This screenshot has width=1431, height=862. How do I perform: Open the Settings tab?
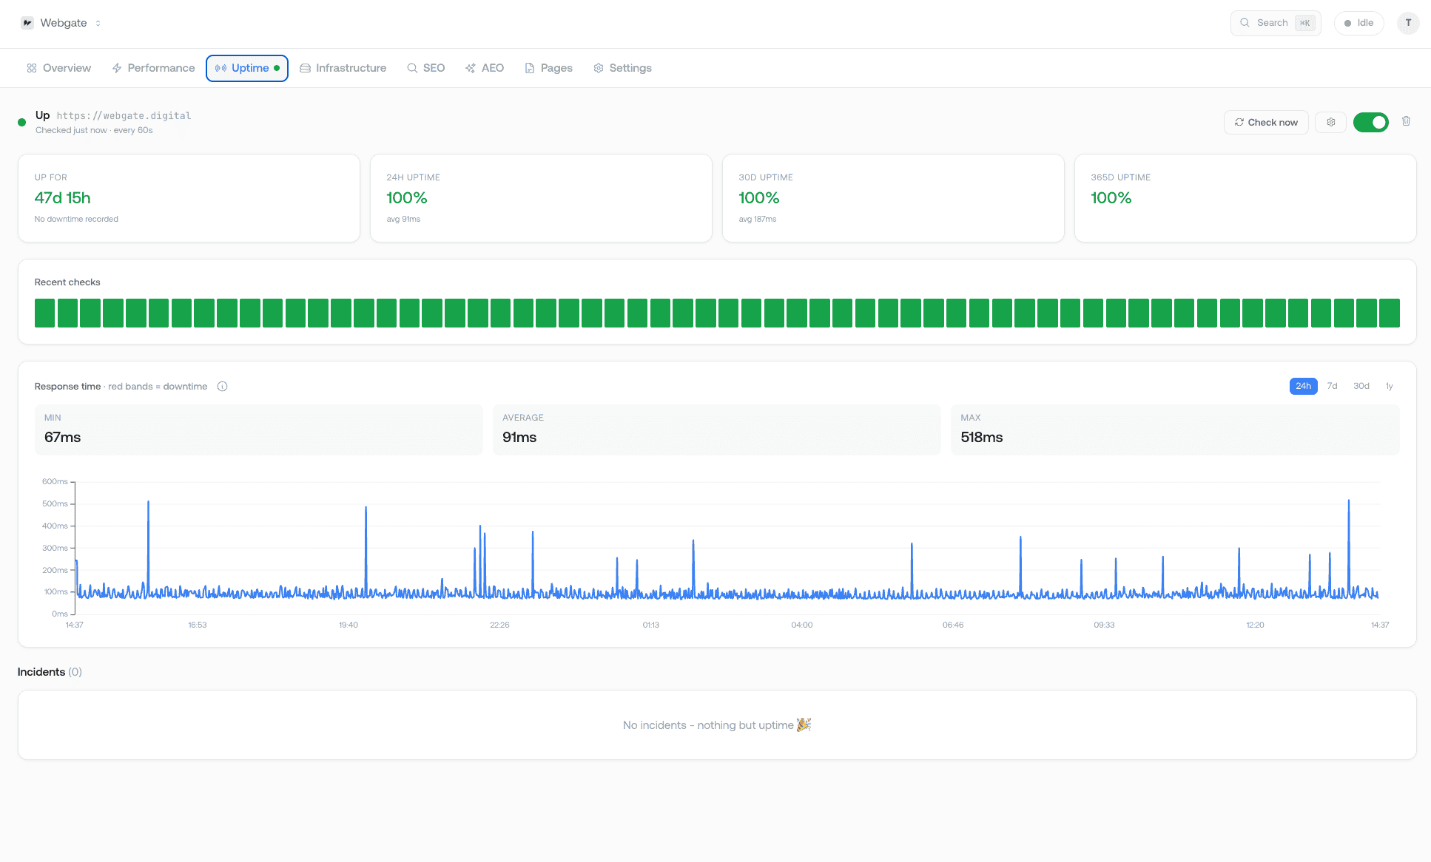[x=622, y=68]
